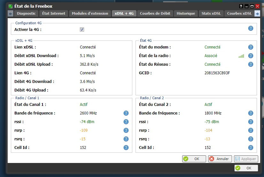Click help icon for Canal 1 Bande de fréquence
The width and height of the screenshot is (264, 177).
point(126,113)
